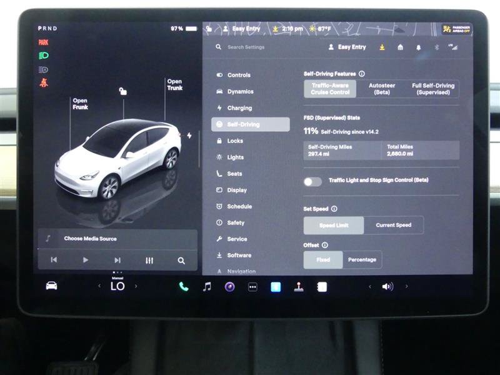The height and width of the screenshot is (375, 500).
Task: Tap the LTE signal strength icon
Action: click(453, 47)
